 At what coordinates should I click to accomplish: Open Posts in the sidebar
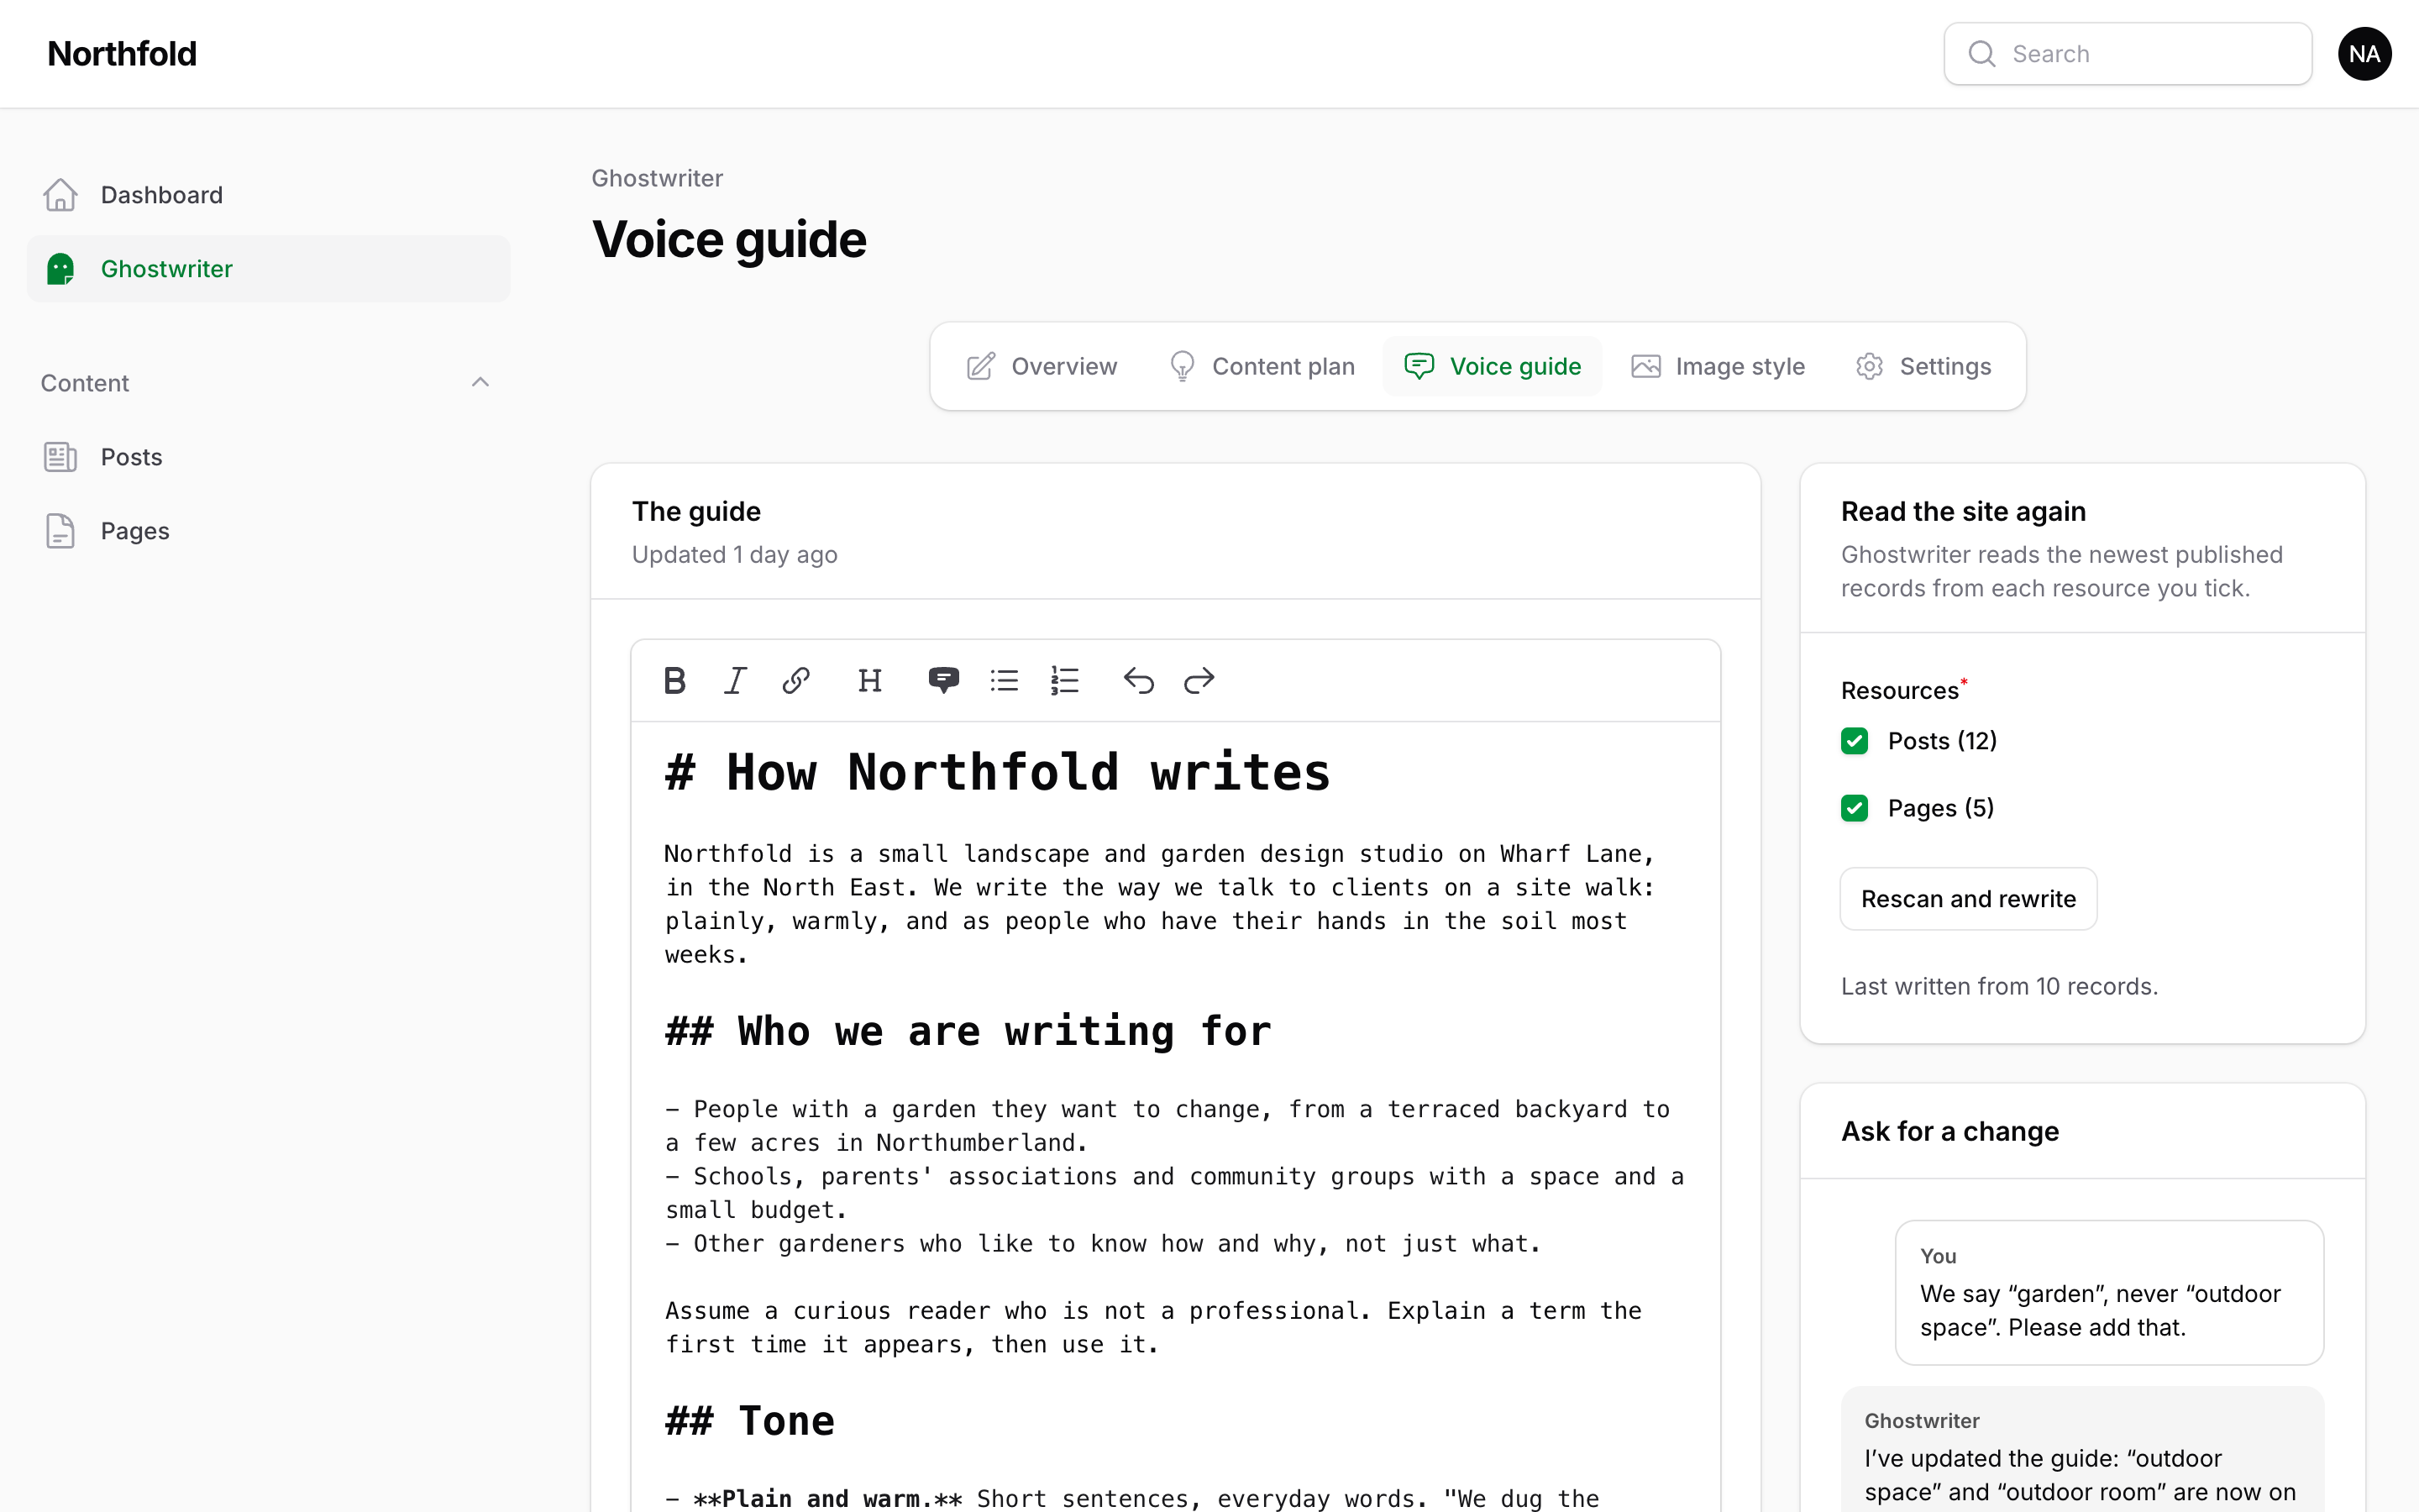click(268, 457)
